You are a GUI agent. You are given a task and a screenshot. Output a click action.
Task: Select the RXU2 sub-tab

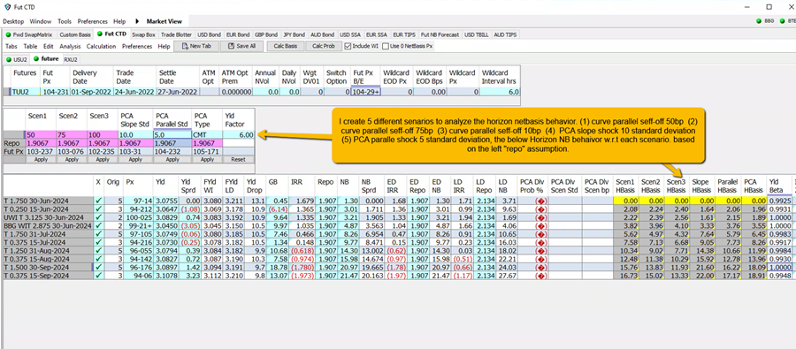(71, 59)
